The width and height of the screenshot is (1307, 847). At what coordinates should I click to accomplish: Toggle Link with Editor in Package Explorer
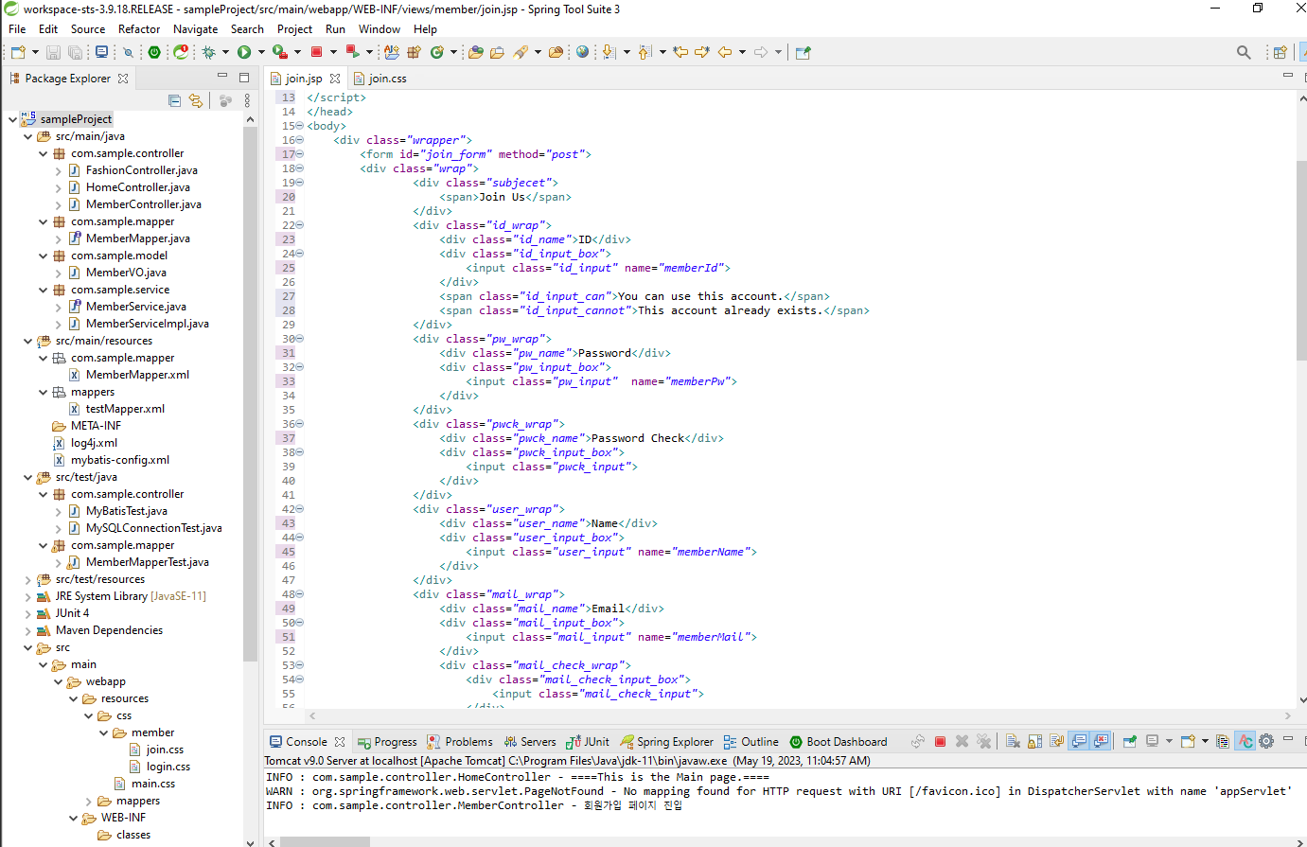tap(196, 100)
